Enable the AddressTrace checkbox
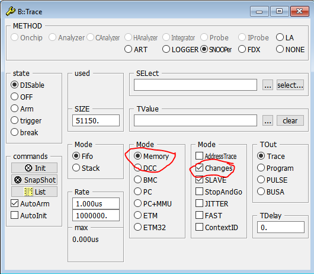Image resolution: width=314 pixels, height=274 pixels. (199, 156)
